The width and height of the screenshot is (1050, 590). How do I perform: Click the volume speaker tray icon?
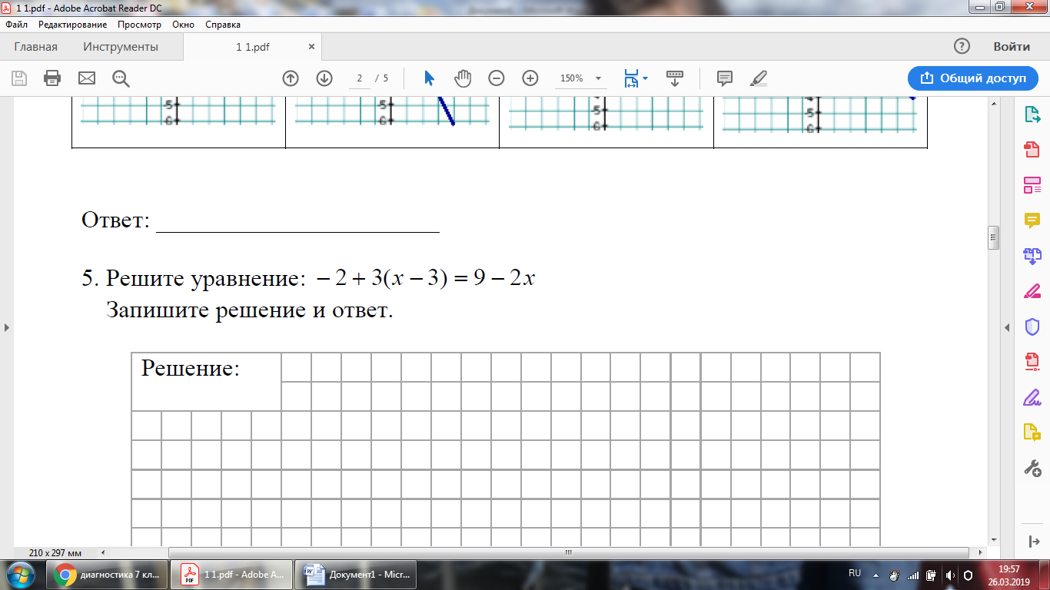950,575
